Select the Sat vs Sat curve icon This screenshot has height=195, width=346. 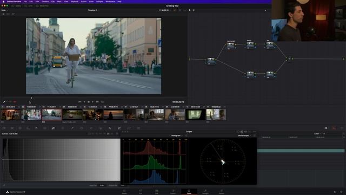pos(108,134)
